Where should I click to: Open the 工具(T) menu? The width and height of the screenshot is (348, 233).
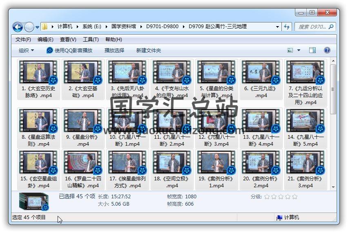[91, 40]
